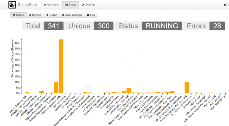Click the Linked URL - External bar
229x126 pixels.
click(x=124, y=92)
